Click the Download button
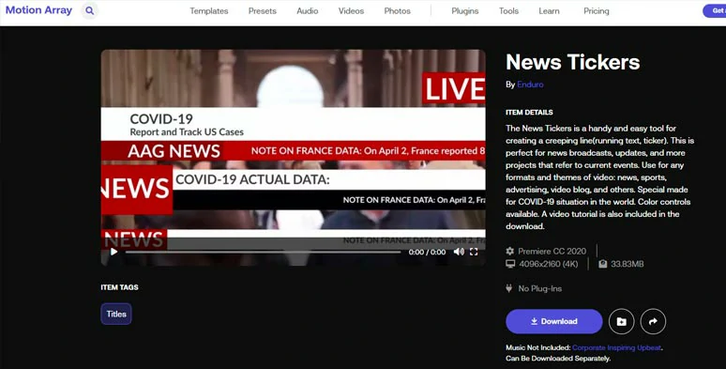 coord(553,321)
